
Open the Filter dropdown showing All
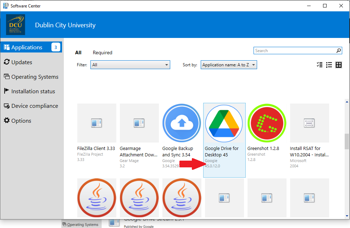click(x=130, y=65)
